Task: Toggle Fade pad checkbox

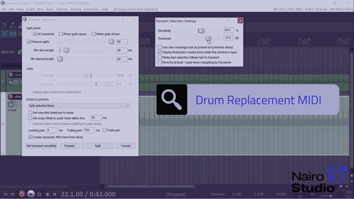Action: click(105, 130)
